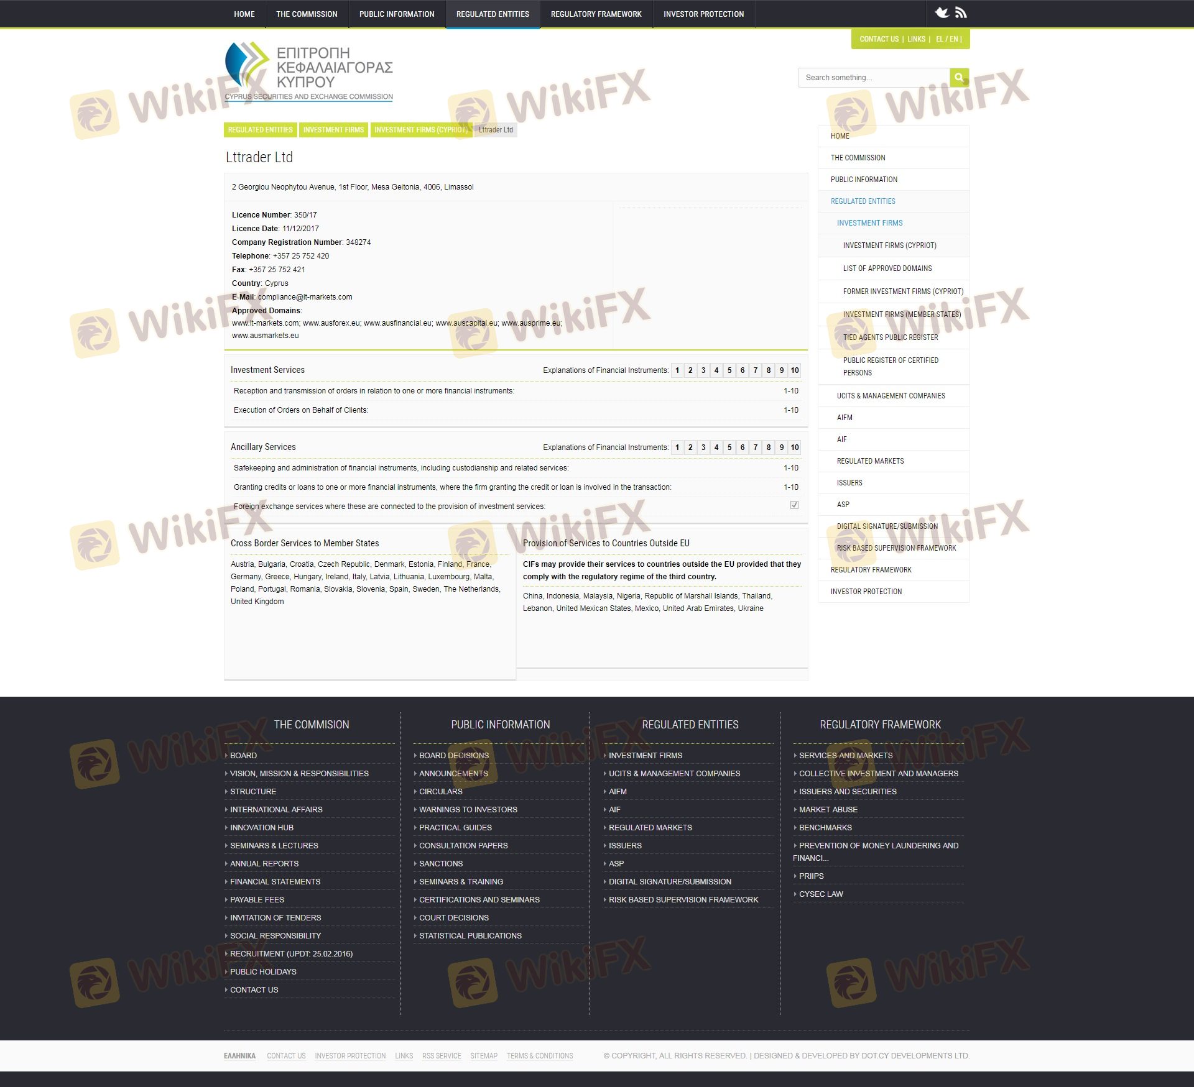This screenshot has width=1194, height=1087.
Task: Click the CySEC logo image
Action: (308, 71)
